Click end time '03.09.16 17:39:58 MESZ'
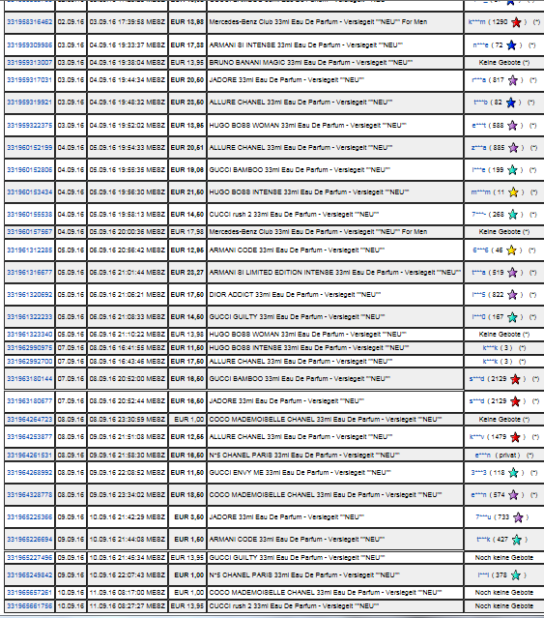Image resolution: width=544 pixels, height=618 pixels. [x=128, y=22]
